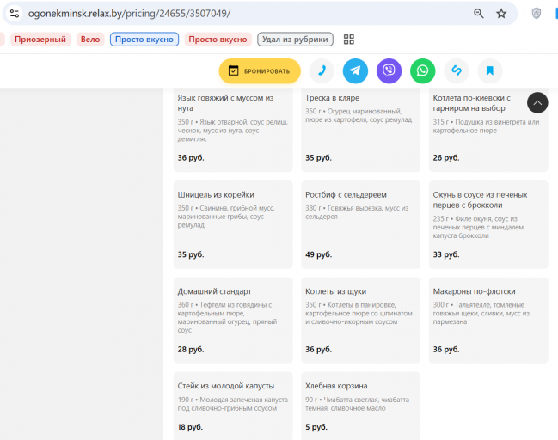Open the Приозерный bookmark
This screenshot has height=440, width=558.
[40, 40]
